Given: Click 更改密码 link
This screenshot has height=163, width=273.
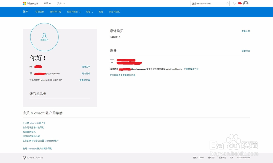Looking at the screenshot, I should click(86, 73).
